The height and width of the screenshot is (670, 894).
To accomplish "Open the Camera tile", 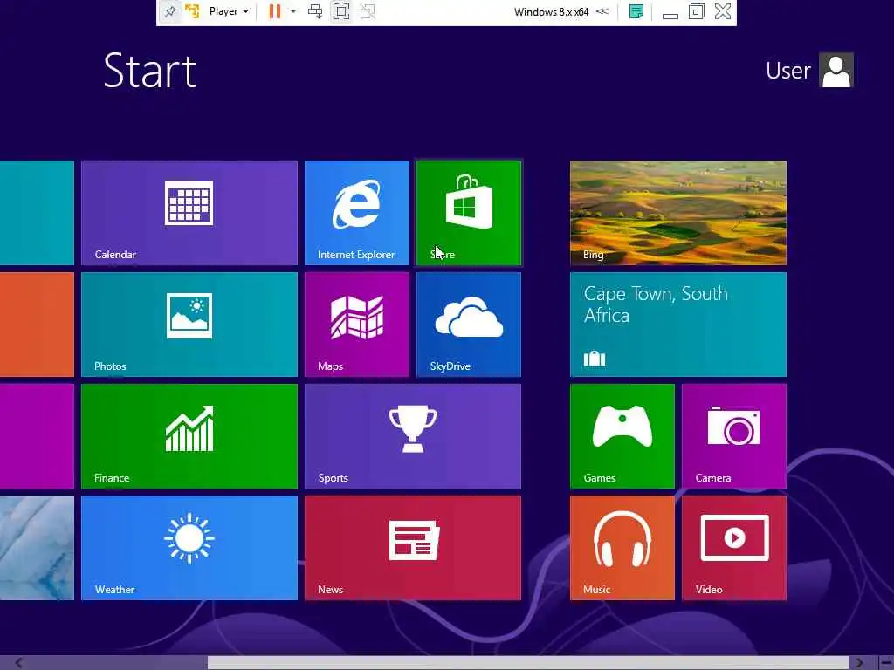I will point(733,436).
